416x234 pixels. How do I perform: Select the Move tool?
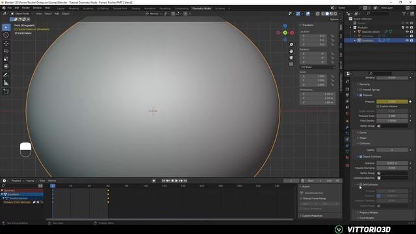click(6, 44)
